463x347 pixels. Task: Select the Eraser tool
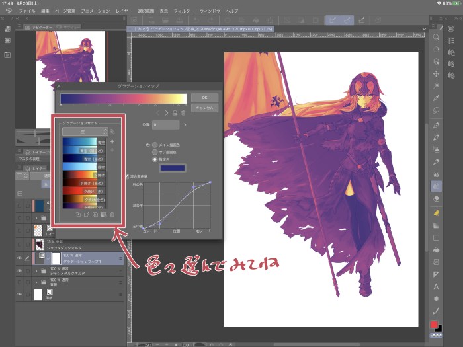tap(437, 197)
